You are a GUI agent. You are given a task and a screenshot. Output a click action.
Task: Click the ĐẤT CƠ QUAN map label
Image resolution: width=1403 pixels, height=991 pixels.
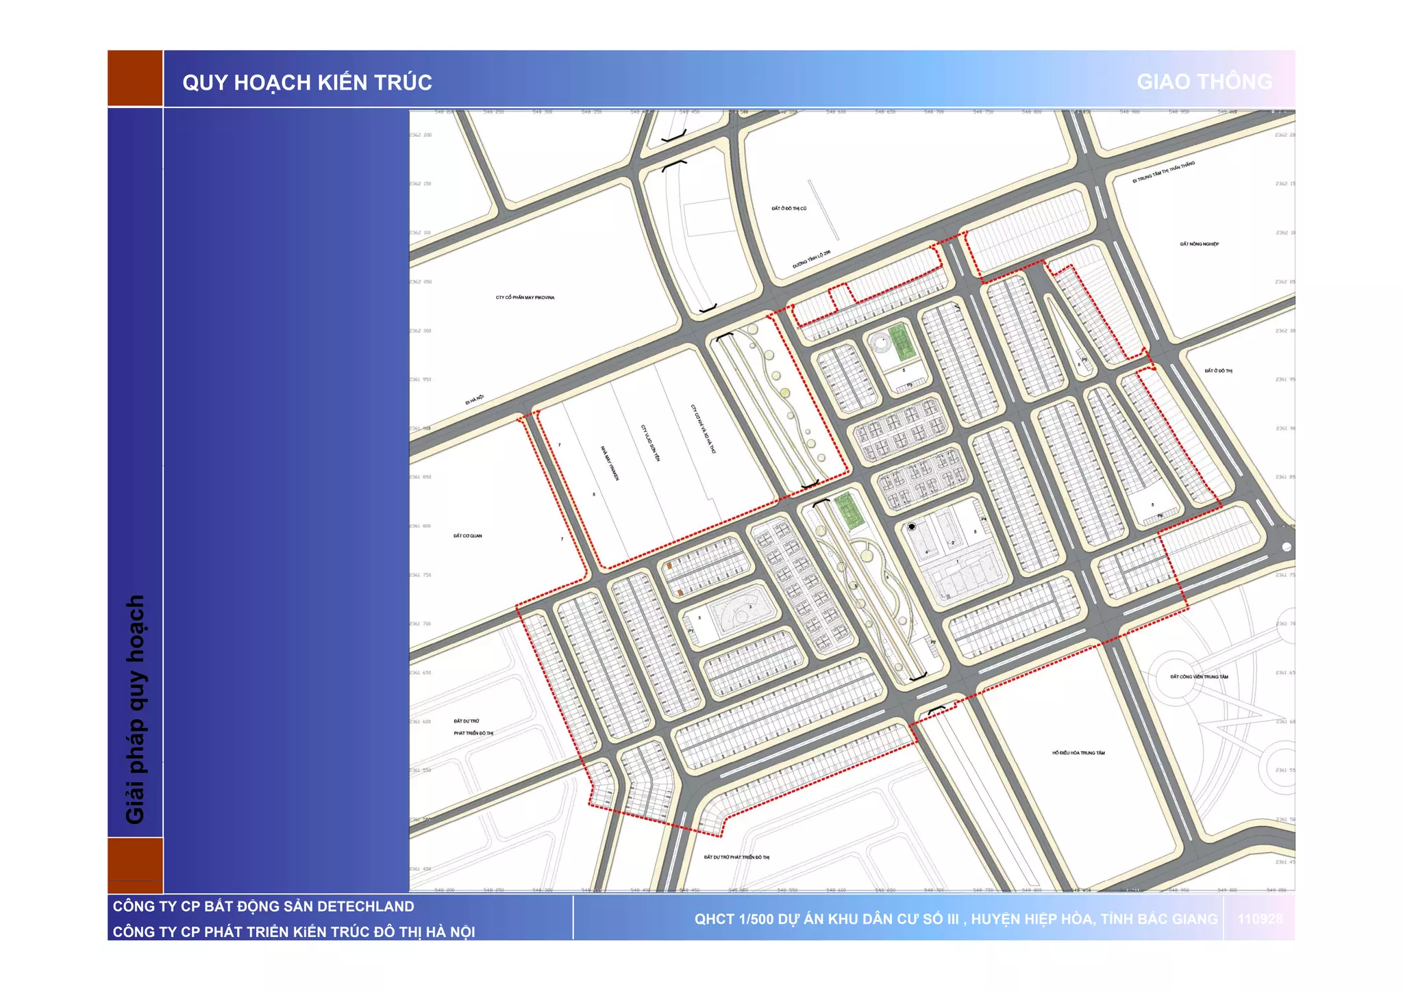pyautogui.click(x=467, y=536)
